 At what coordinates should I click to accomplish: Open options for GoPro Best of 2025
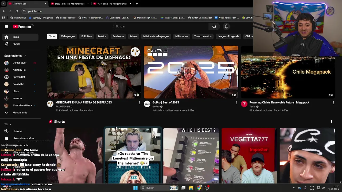click(x=236, y=103)
